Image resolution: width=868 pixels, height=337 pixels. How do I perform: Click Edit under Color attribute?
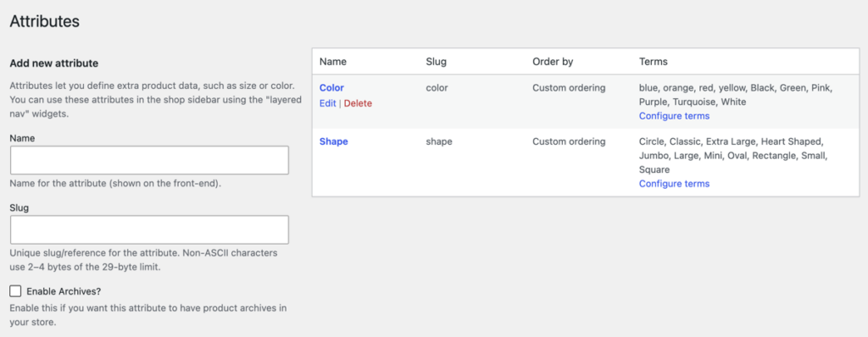coord(328,103)
